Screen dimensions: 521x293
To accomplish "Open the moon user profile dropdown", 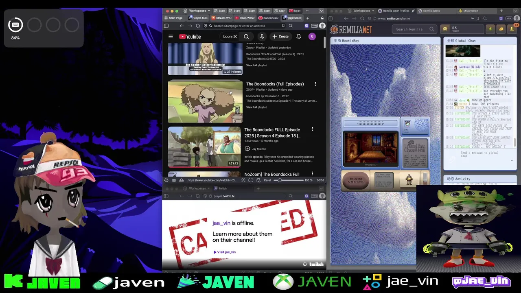I will pyautogui.click(x=462, y=29).
